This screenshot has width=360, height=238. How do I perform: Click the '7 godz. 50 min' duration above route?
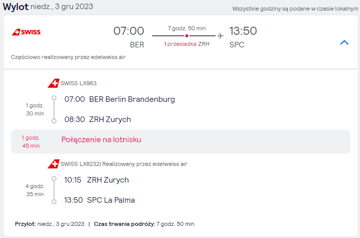[x=187, y=28]
